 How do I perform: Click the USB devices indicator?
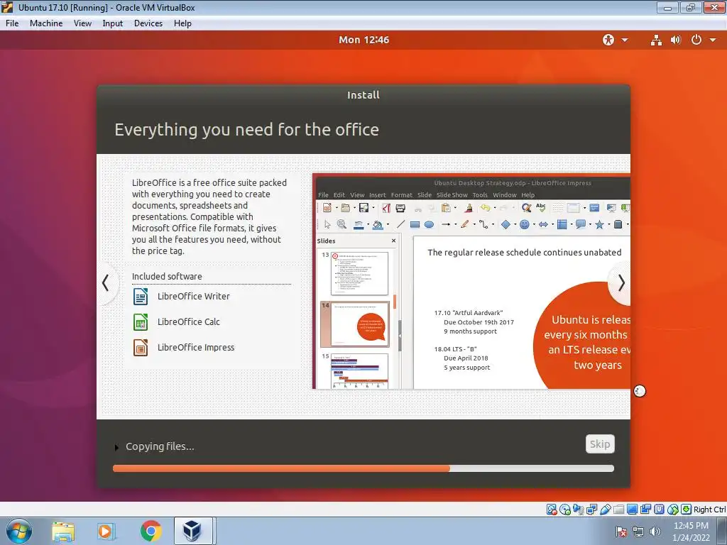[605, 510]
